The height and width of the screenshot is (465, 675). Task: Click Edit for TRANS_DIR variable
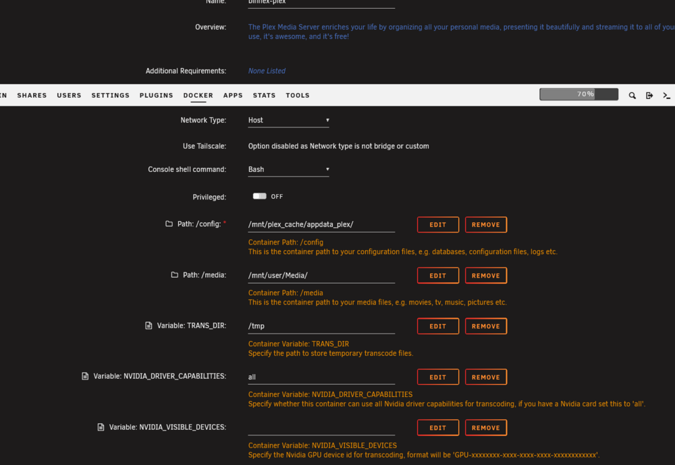(x=438, y=326)
